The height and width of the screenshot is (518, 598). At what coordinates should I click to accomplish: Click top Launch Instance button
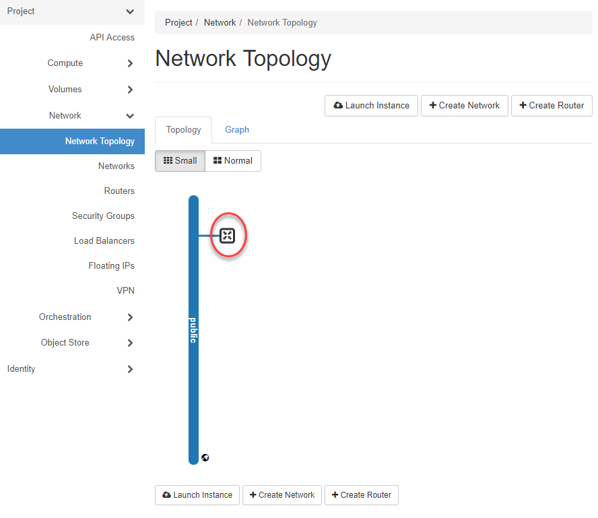[371, 106]
